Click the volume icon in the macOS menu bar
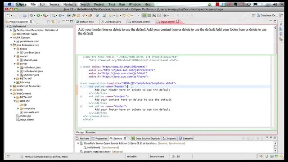Screen dimensions: 288x162 point(275,4)
